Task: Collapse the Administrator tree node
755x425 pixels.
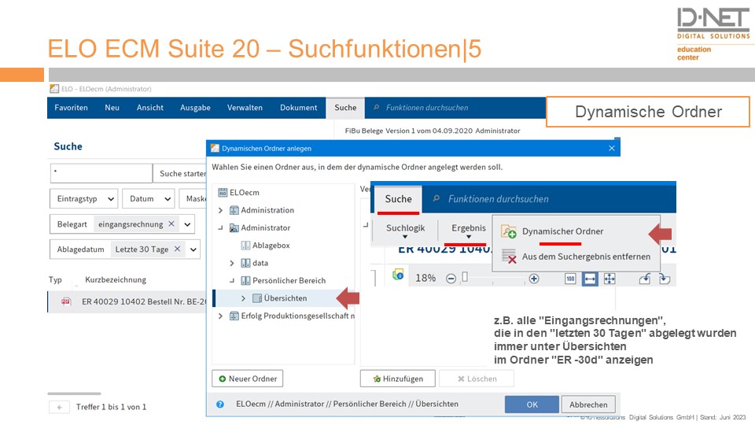Action: [x=220, y=227]
